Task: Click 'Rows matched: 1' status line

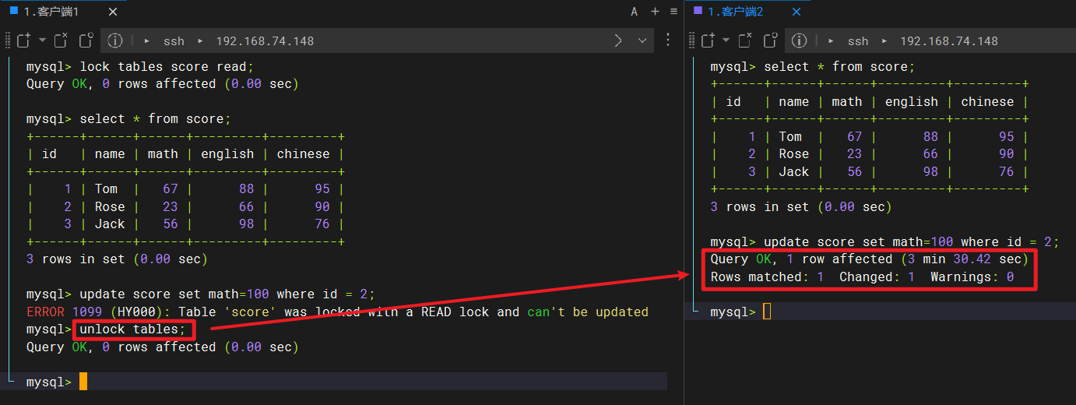Action: coord(863,277)
